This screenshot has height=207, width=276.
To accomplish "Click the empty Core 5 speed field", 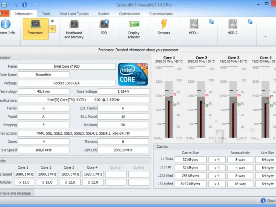I will pyautogui.click(x=116, y=174).
